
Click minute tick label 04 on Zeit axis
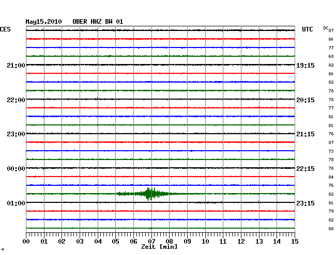(98, 241)
